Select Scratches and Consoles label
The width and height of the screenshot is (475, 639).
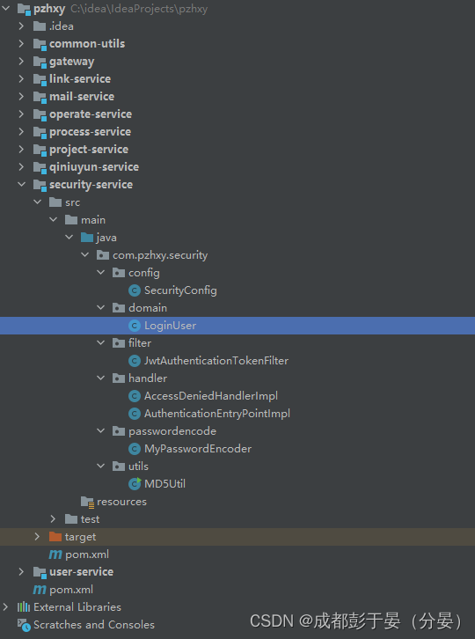(94, 625)
